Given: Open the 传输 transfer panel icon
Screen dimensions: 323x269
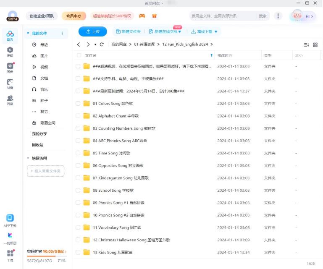Looking at the screenshot, I should (x=10, y=52).
